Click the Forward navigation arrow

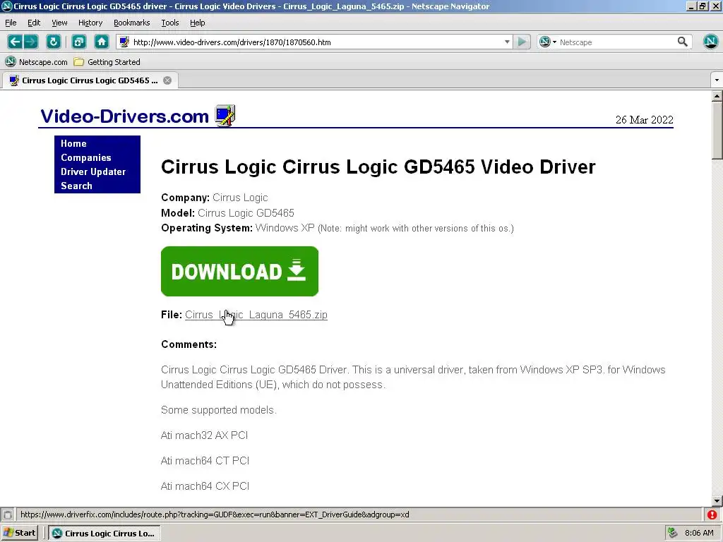click(x=30, y=42)
